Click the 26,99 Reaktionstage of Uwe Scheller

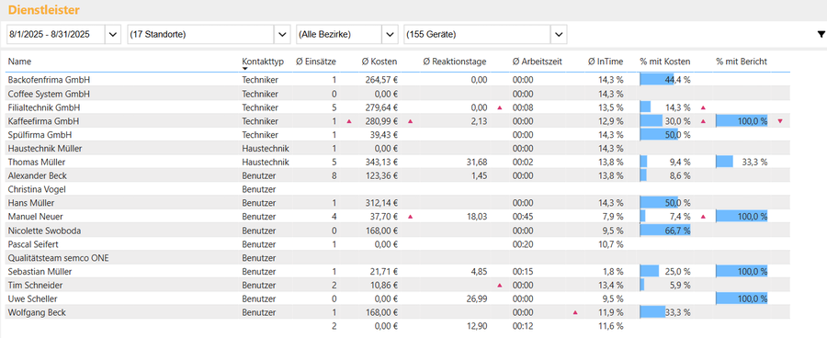pos(477,299)
